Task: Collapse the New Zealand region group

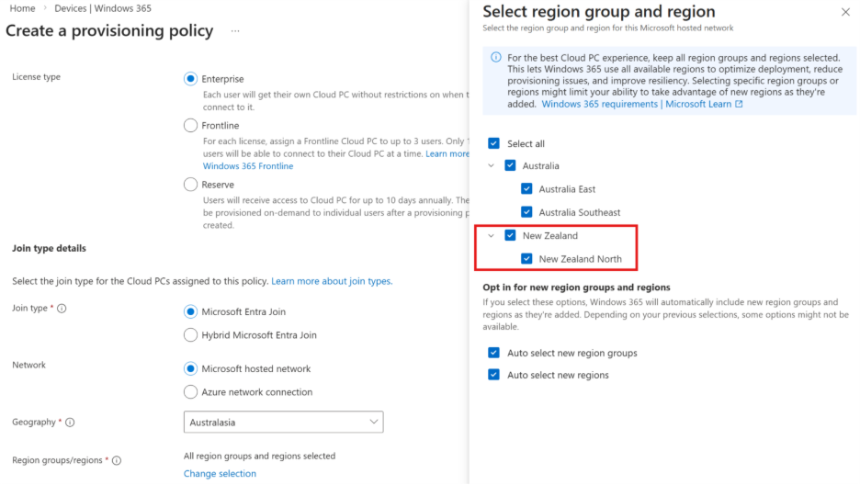Action: (491, 236)
